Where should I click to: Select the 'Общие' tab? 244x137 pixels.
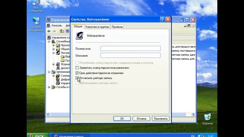[78, 26]
